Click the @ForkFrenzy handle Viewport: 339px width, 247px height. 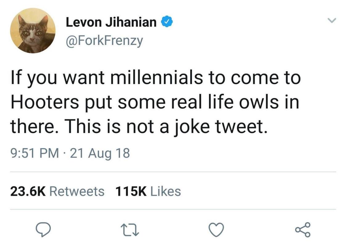pyautogui.click(x=105, y=40)
